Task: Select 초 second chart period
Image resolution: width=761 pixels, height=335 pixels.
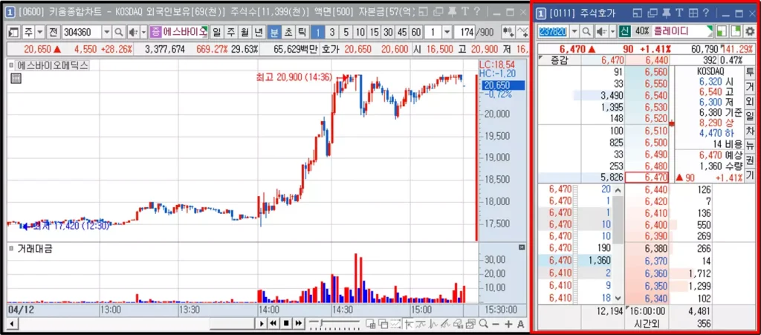Action: (288, 33)
